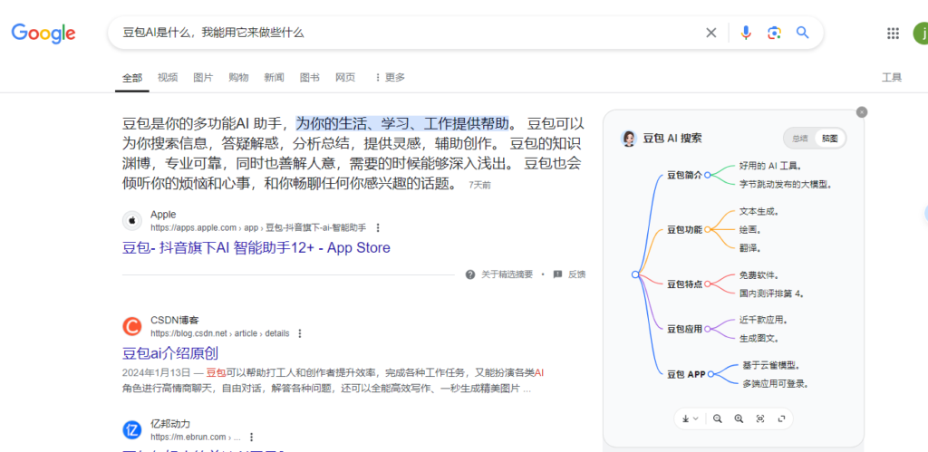Click the feedback speech icon
The height and width of the screenshot is (452, 928).
(x=557, y=274)
